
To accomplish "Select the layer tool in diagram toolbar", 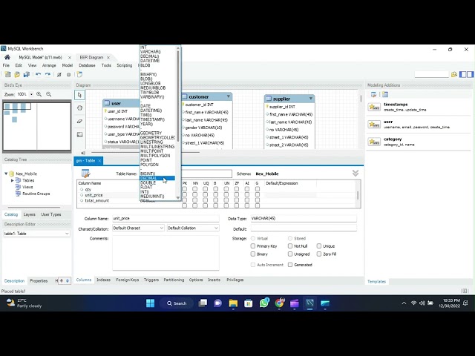I will pos(79,135).
